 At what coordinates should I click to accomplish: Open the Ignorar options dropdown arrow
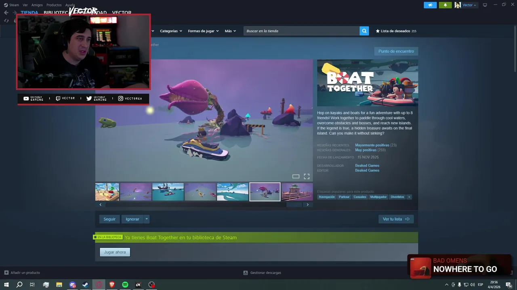(x=147, y=219)
